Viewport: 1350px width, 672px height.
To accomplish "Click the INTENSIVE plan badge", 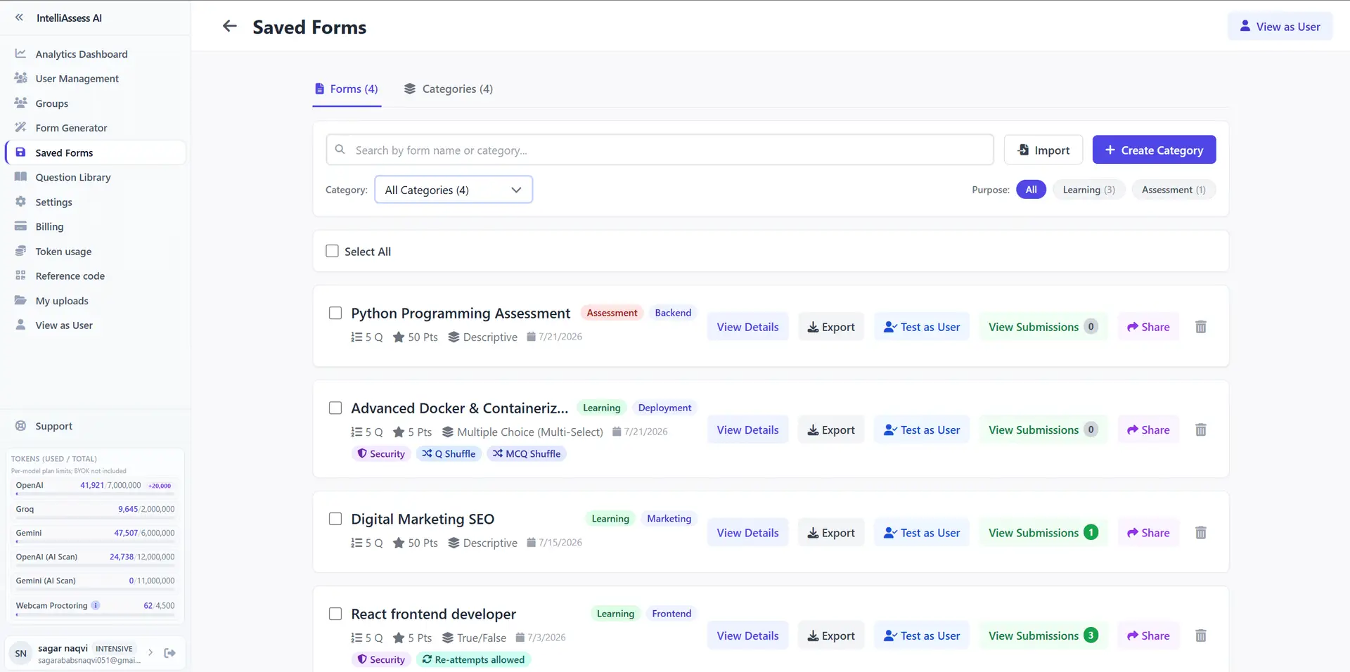I will coord(114,649).
